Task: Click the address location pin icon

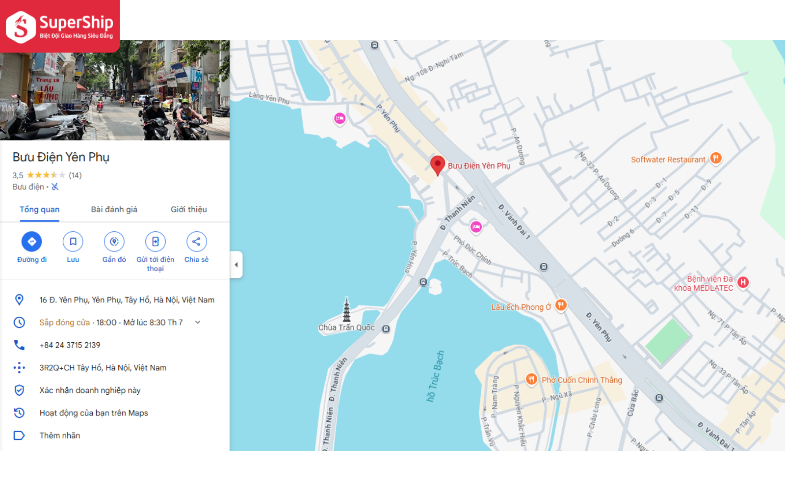Action: click(x=19, y=300)
